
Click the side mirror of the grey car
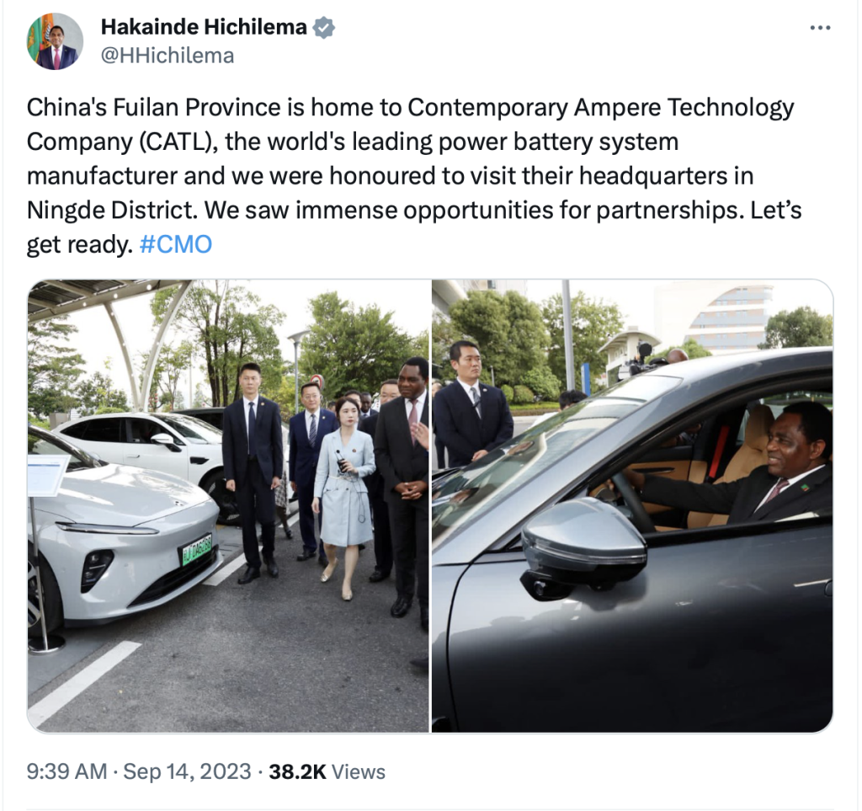(x=583, y=547)
